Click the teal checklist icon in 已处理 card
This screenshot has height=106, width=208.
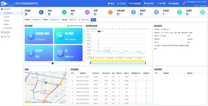click(180, 12)
